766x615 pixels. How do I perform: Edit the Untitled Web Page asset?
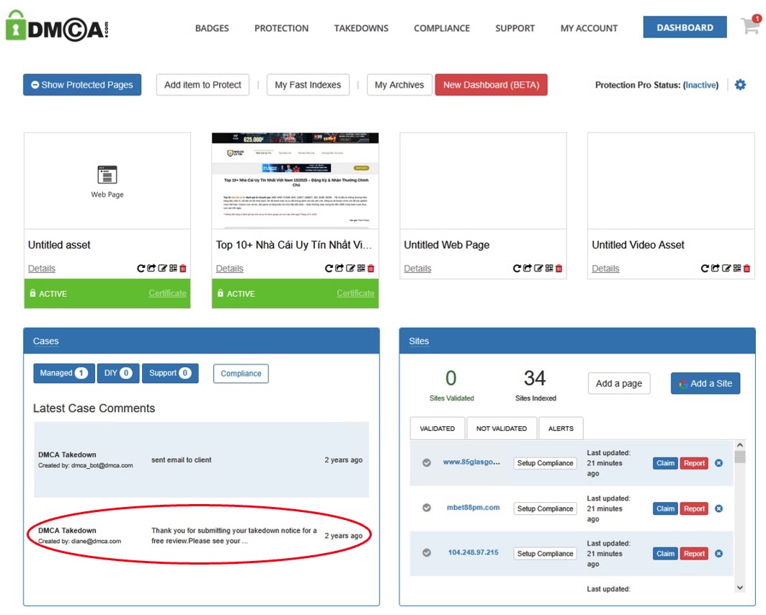pyautogui.click(x=538, y=268)
